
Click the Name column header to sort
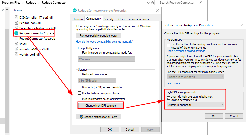18,10
